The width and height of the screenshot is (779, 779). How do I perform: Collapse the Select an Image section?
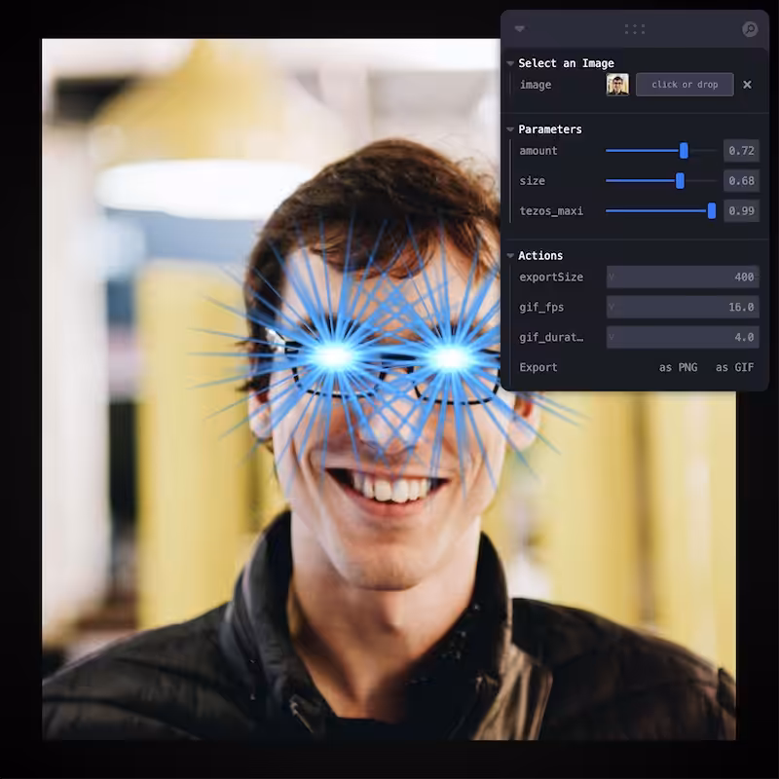point(510,63)
